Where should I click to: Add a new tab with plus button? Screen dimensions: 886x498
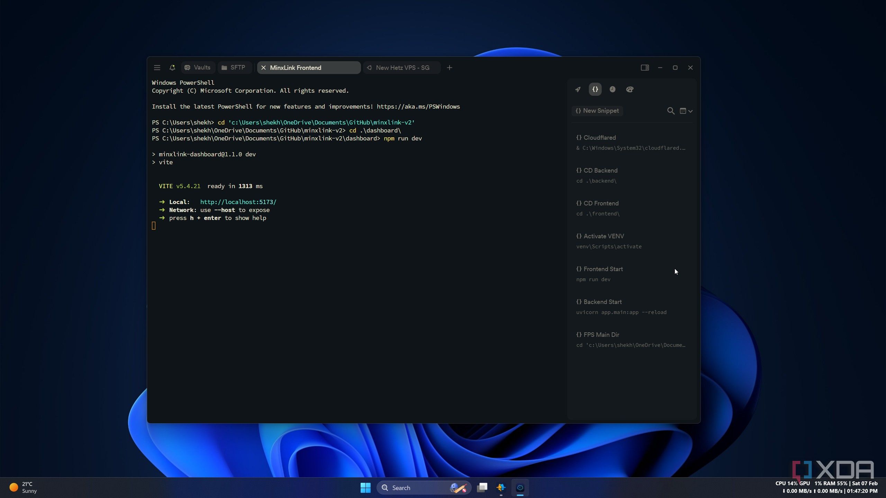449,68
